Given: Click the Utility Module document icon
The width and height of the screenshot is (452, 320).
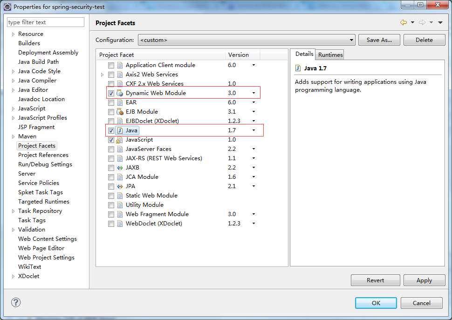Looking at the screenshot, I should pos(120,205).
